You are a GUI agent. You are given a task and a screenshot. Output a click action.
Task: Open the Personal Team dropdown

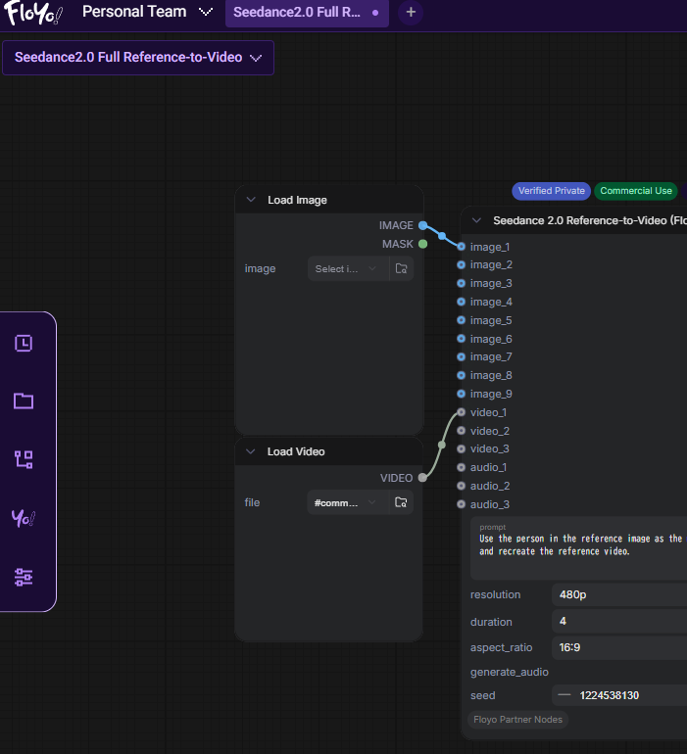147,12
